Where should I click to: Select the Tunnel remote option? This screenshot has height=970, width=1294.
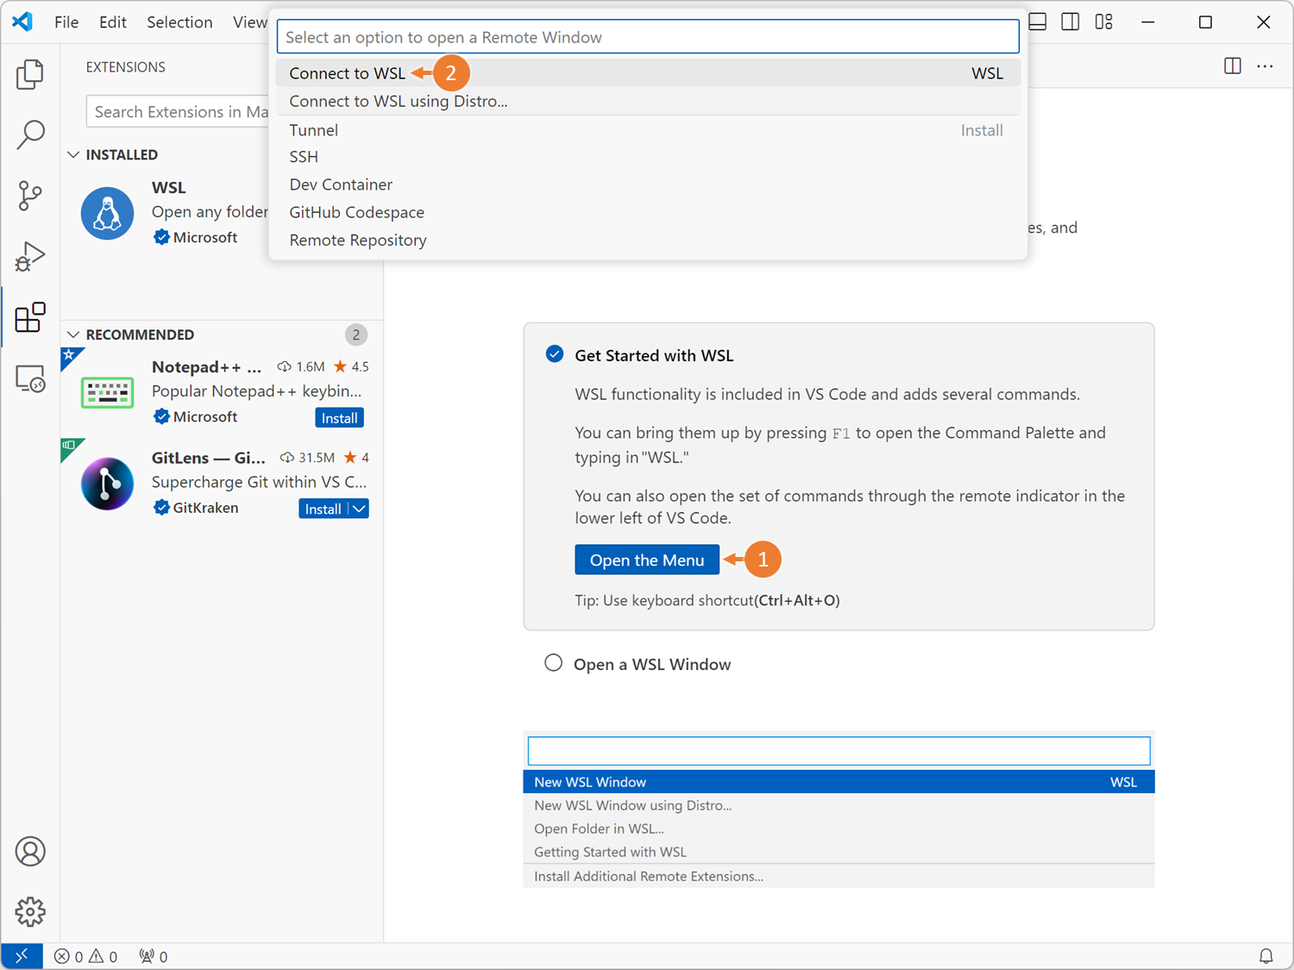tap(648, 130)
